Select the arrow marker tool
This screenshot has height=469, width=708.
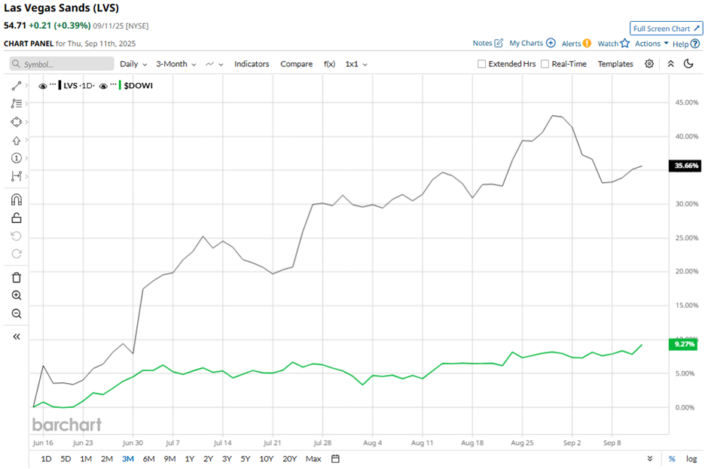point(17,140)
